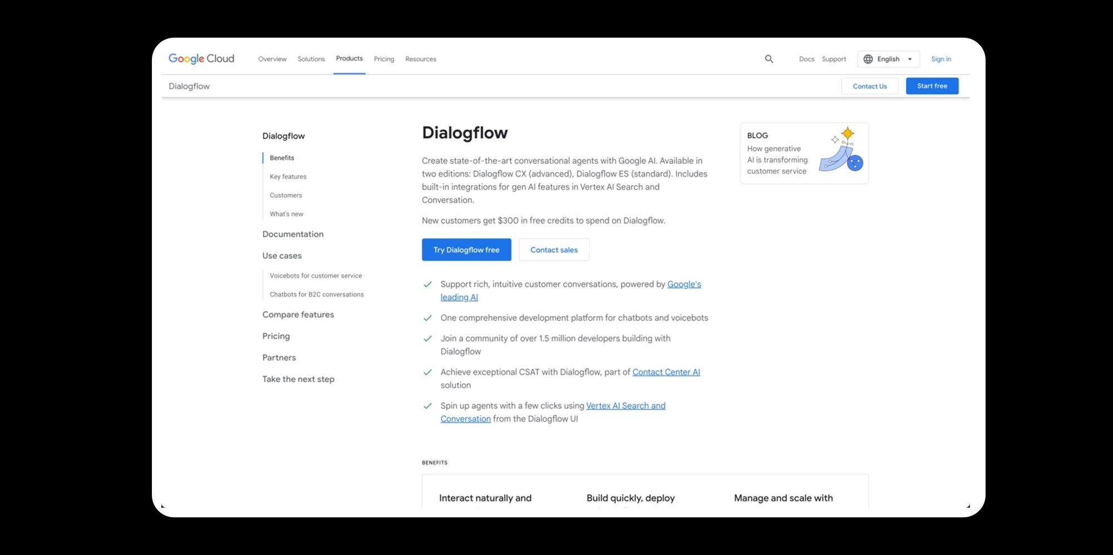Click the Start free button
The height and width of the screenshot is (555, 1113).
[932, 86]
